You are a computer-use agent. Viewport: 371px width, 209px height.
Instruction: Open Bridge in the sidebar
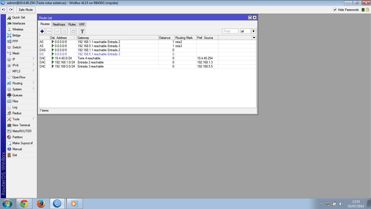click(x=21, y=35)
